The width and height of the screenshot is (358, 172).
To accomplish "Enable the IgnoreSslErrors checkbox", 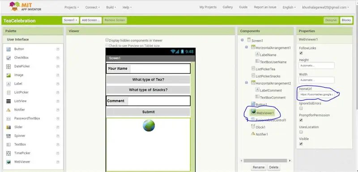I will pos(301,108).
